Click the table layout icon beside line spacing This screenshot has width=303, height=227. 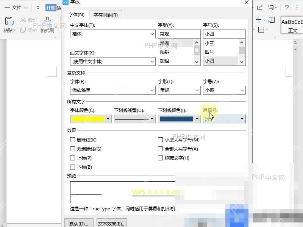click(272, 20)
